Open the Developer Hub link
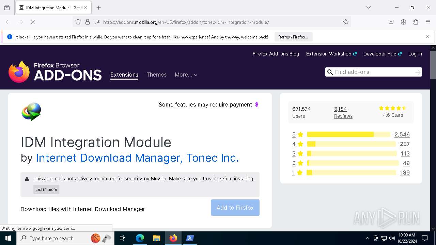 382,54
